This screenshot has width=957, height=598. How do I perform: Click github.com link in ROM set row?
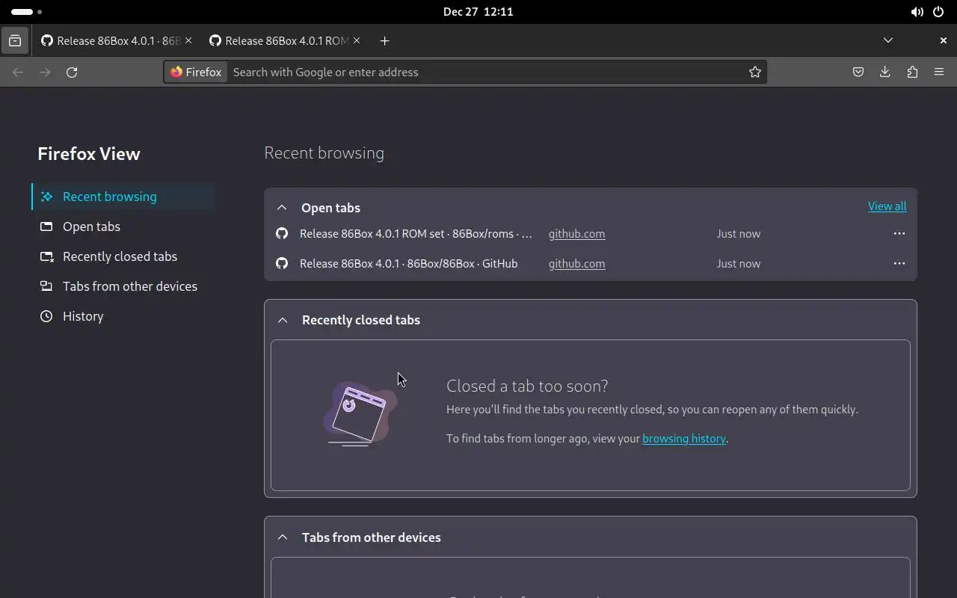[576, 234]
